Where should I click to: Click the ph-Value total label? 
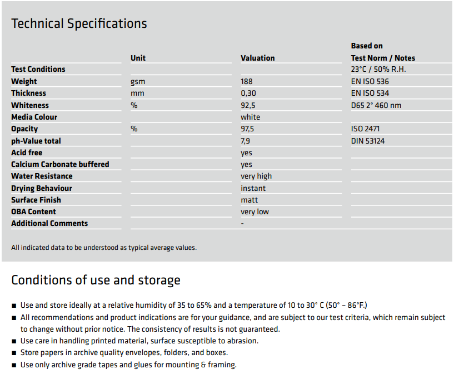pos(36,141)
